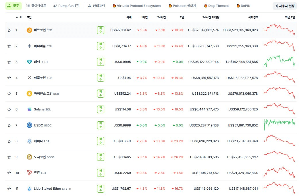
Task: Open the Pump.fun tab
Action: click(x=66, y=6)
